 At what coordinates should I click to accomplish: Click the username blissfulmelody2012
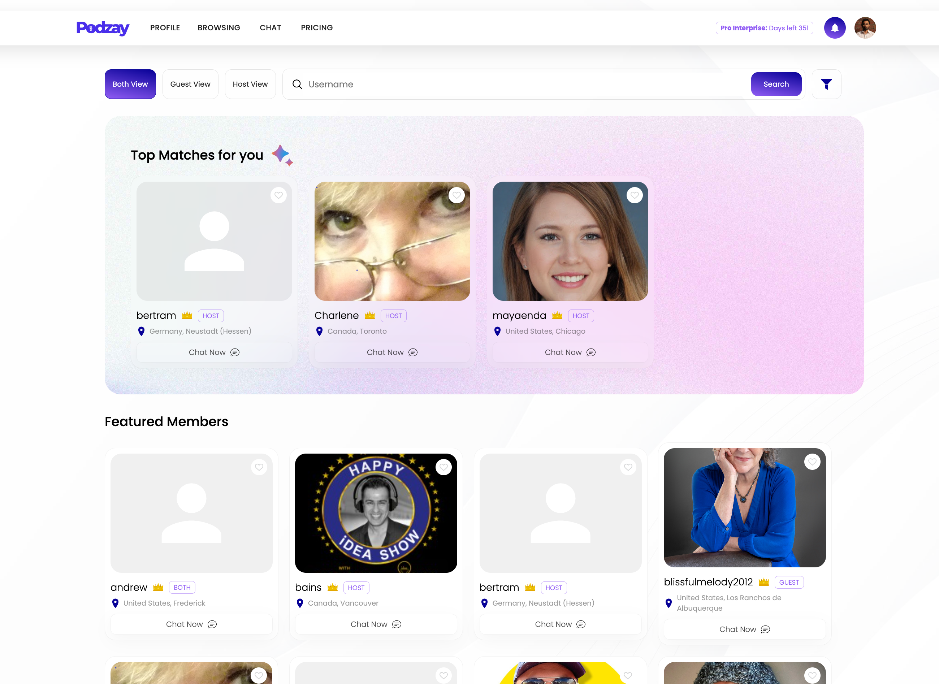coord(708,582)
